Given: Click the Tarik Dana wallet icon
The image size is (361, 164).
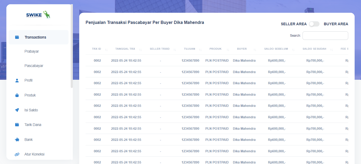Looking at the screenshot, I should coord(17,125).
